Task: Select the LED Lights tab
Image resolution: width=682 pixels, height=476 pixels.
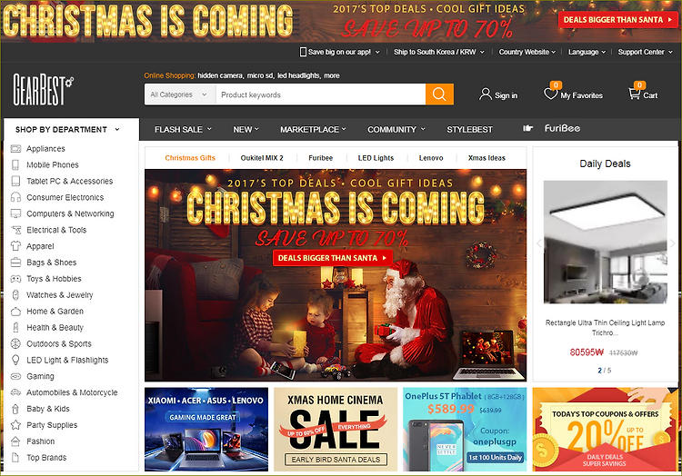Action: click(376, 158)
